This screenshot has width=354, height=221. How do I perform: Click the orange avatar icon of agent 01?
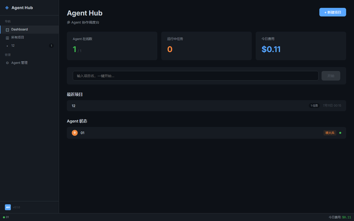pos(75,133)
